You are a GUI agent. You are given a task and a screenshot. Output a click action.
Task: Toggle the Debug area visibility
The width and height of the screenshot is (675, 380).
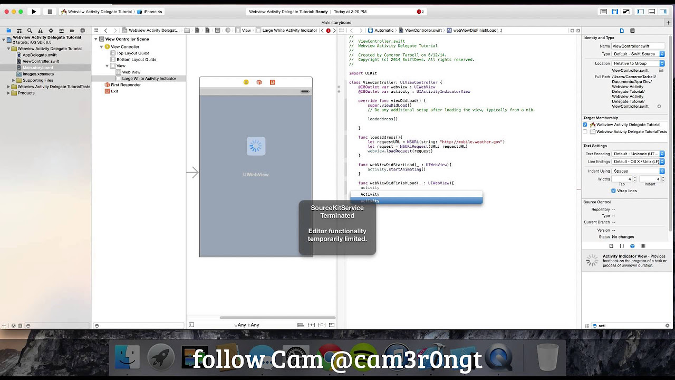[652, 12]
